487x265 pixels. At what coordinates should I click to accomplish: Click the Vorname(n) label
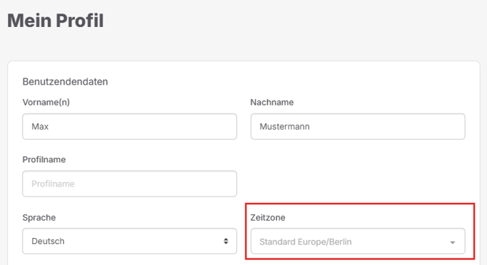click(x=46, y=102)
